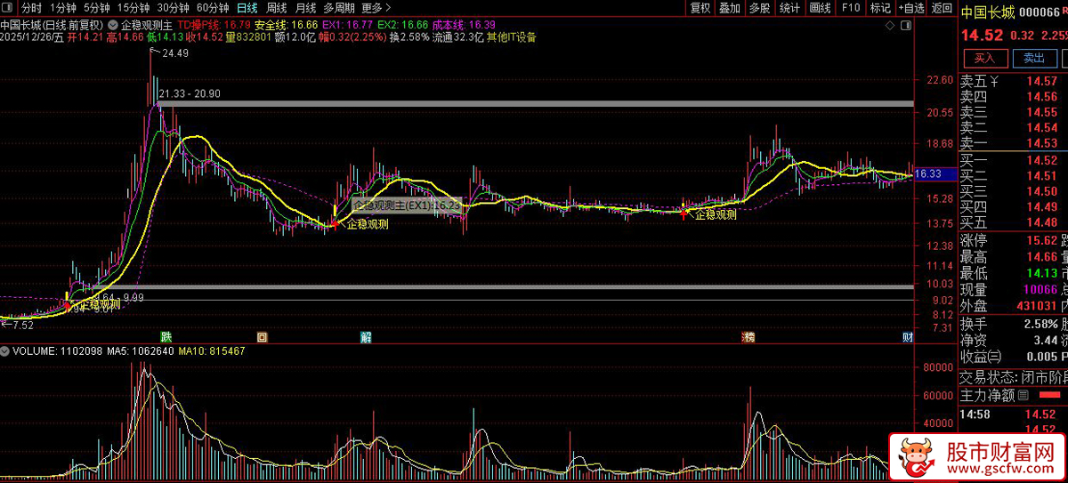Click the red 买入 buy button

[984, 58]
